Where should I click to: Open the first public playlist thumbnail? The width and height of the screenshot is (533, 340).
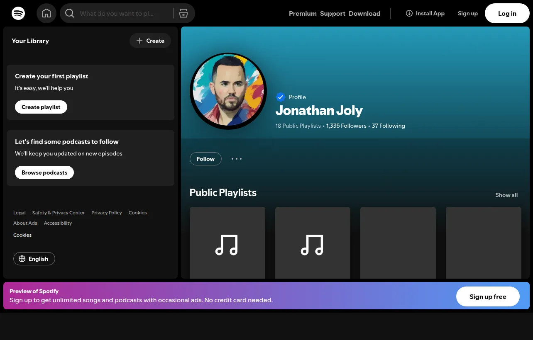[x=227, y=243]
